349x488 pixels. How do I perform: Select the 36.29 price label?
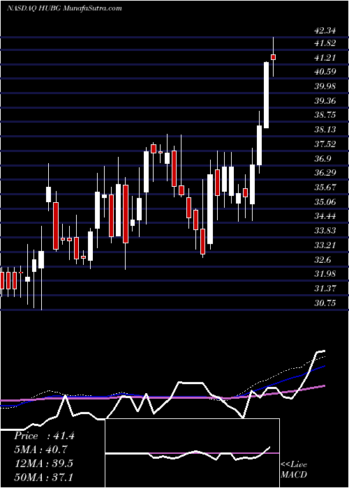325,173
